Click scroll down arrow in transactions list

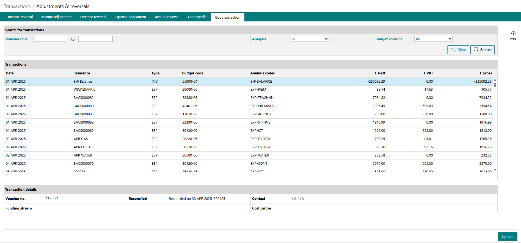(495, 170)
